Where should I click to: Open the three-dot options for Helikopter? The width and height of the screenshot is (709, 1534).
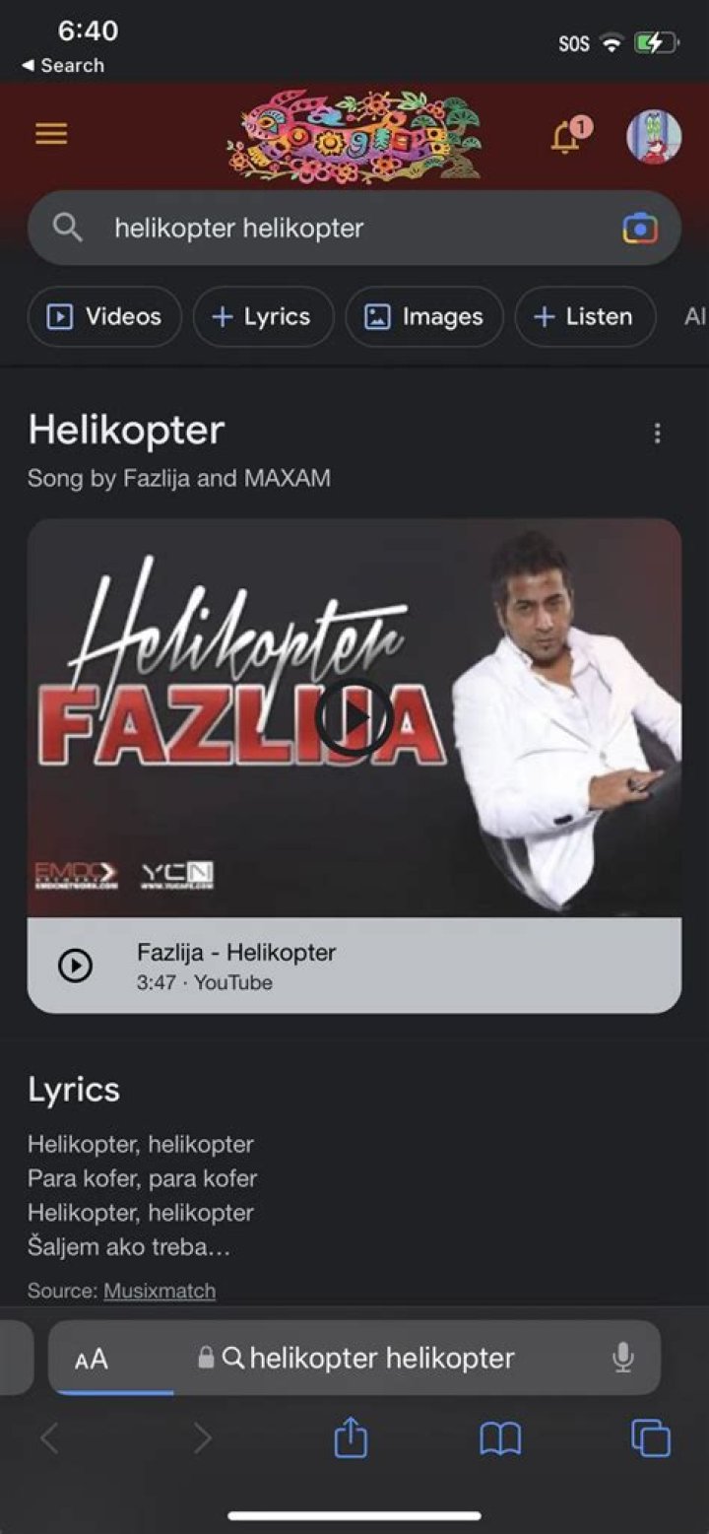click(657, 434)
